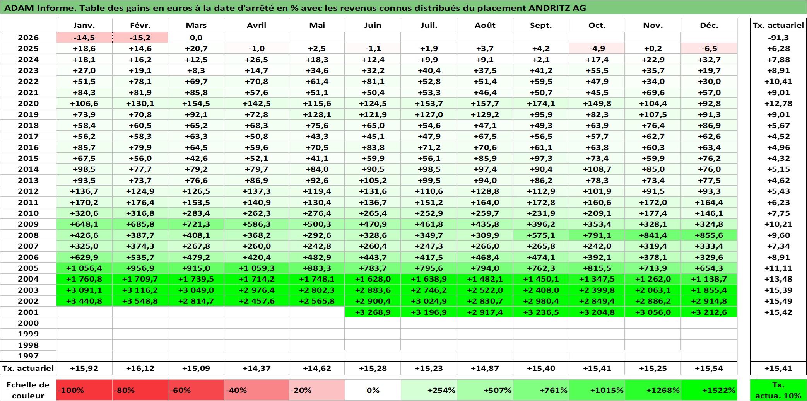Image resolution: width=807 pixels, height=401 pixels.
Task: Select the Mars column header
Action: click(196, 25)
